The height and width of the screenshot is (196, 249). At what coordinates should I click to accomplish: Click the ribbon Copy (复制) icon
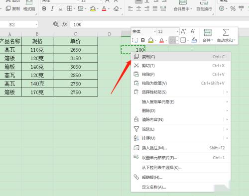(x=8, y=8)
